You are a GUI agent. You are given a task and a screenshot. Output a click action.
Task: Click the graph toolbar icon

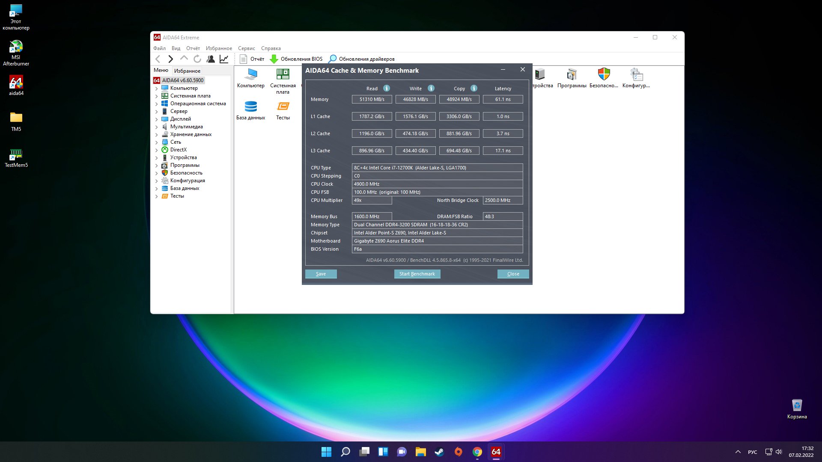(224, 59)
